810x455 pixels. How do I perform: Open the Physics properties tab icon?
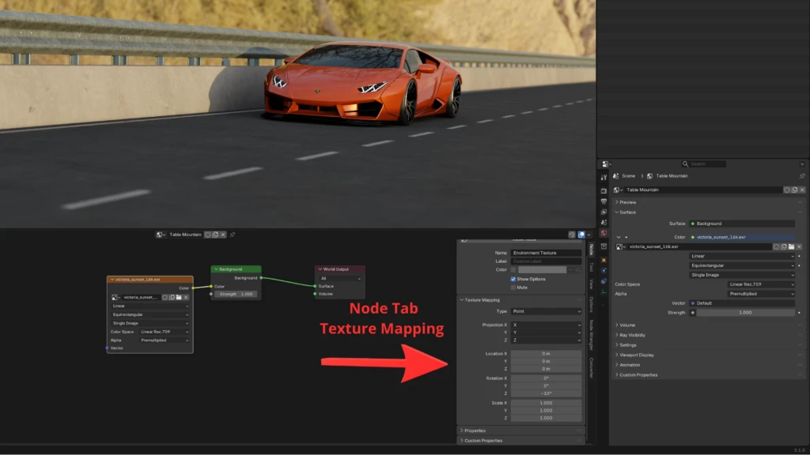point(604,270)
